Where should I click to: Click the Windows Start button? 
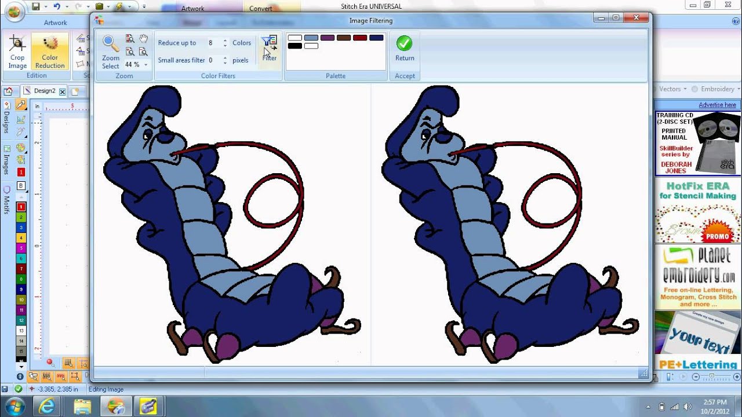[14, 405]
